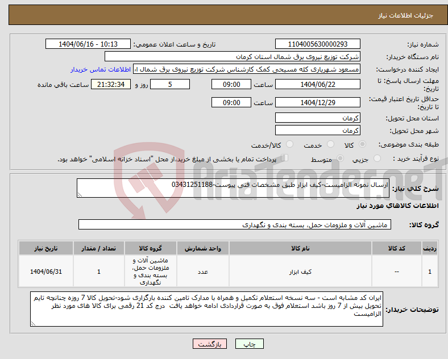Click the تعداد / مقدار column header

click(x=99, y=248)
